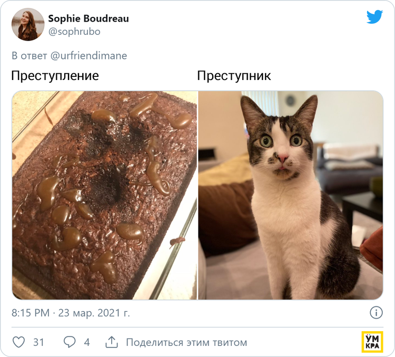
Task: Open the damaged brownie photo
Action: [105, 195]
